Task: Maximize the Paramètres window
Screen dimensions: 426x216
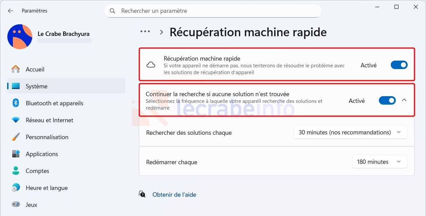Action: tap(396, 7)
